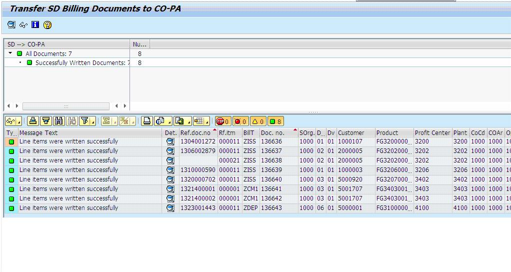Open detail icon for document 136636
This screenshot has height=272, width=511.
tap(170, 141)
